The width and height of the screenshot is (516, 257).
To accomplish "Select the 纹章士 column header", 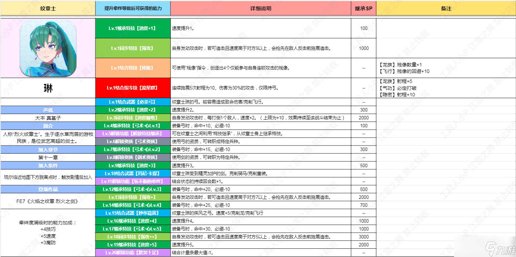I will (x=48, y=8).
